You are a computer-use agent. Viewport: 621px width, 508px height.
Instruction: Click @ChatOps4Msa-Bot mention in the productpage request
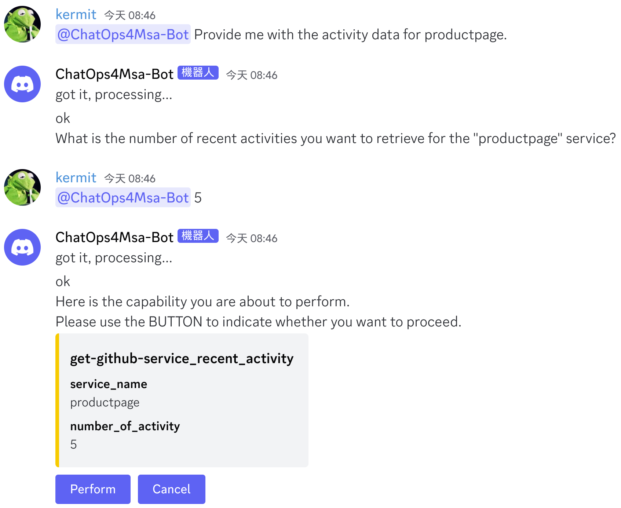coord(123,34)
